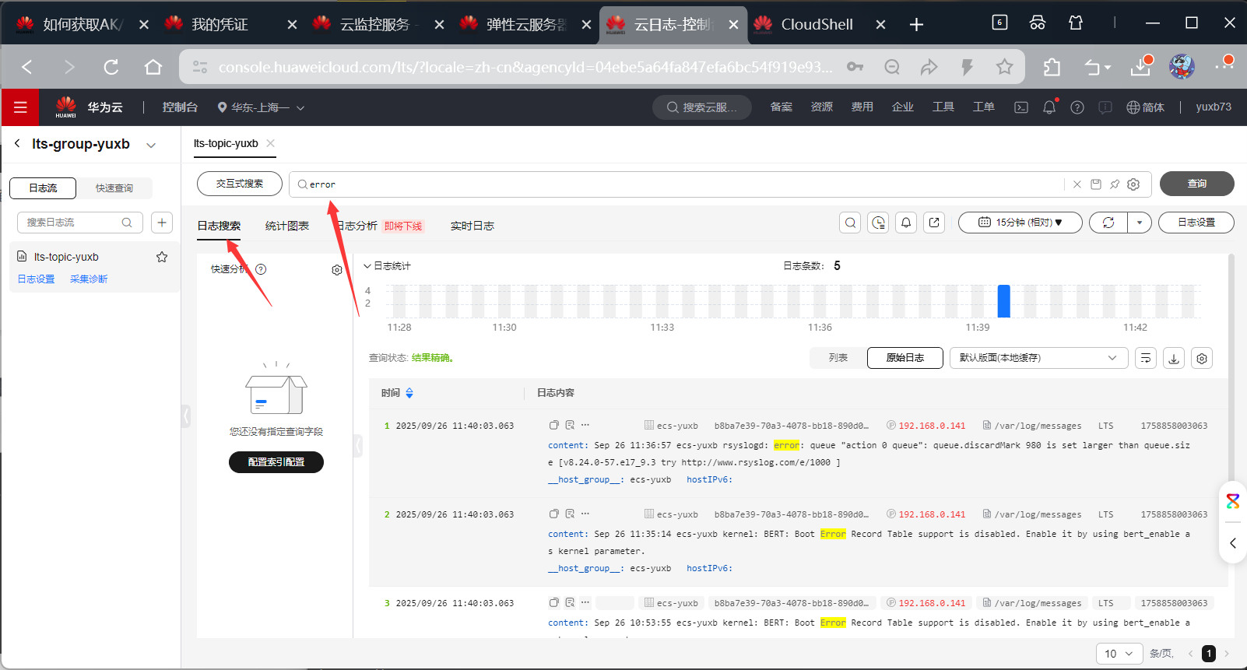
Task: Click the 配置索引配置 button
Action: tap(276, 462)
